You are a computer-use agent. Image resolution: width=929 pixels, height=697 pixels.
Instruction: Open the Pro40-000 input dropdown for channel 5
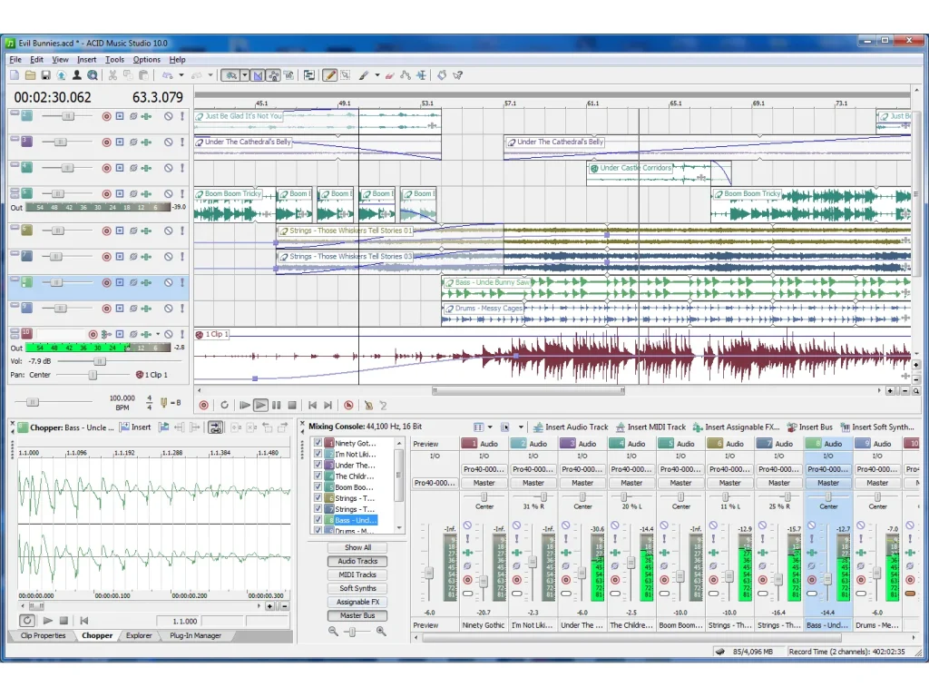point(680,469)
